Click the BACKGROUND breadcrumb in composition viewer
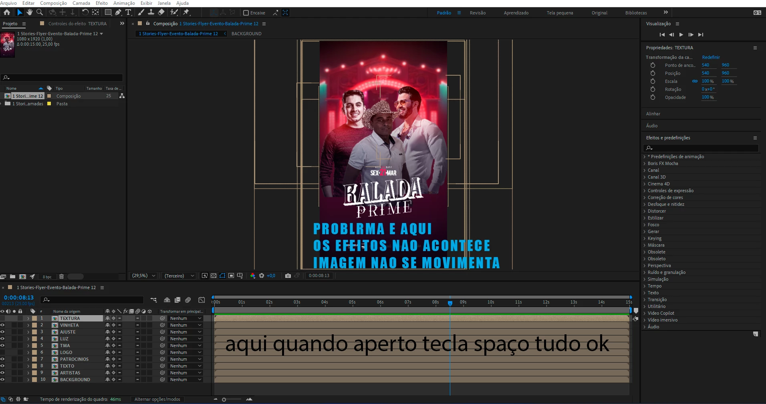 (246, 34)
